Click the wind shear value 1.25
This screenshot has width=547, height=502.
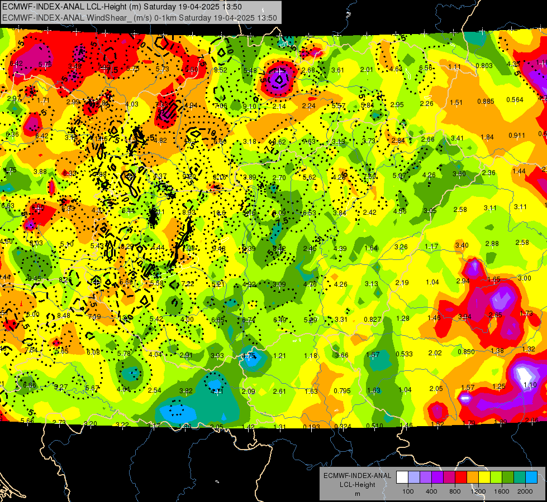(x=499, y=386)
